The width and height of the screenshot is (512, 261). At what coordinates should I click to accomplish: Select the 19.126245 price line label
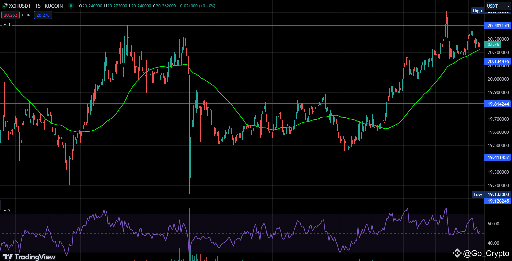[x=498, y=201]
